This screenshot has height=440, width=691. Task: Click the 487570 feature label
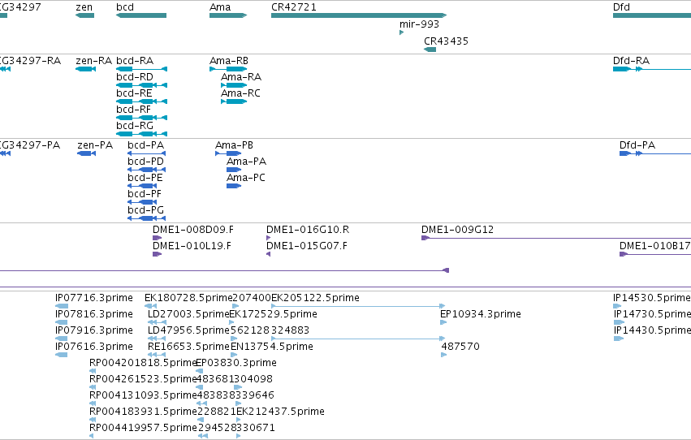click(460, 347)
